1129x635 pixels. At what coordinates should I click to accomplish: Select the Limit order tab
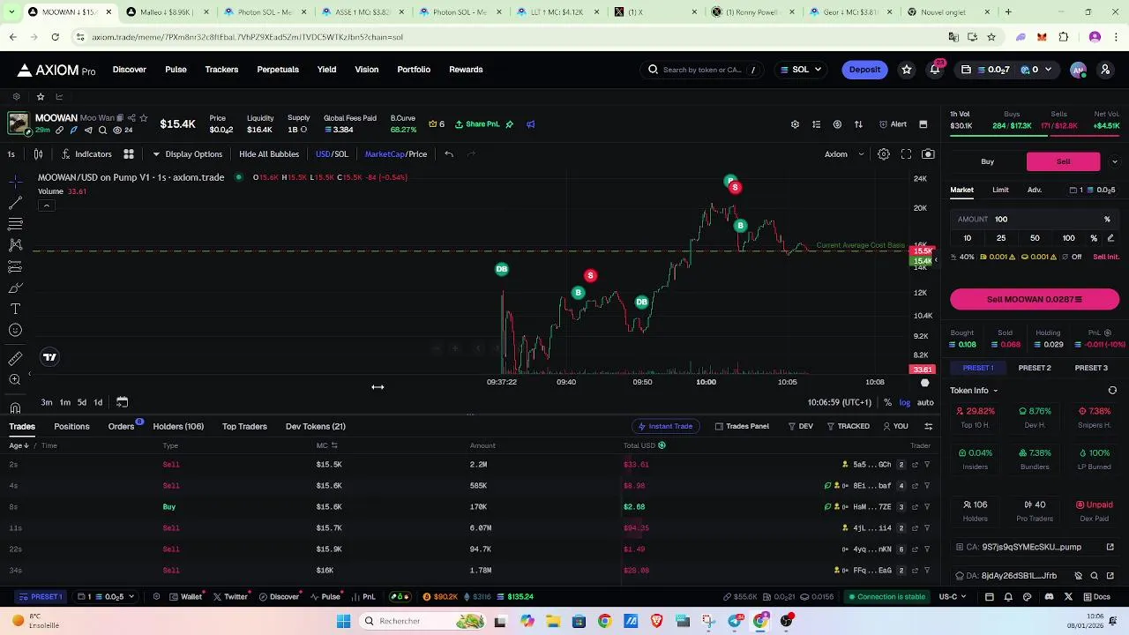1000,190
